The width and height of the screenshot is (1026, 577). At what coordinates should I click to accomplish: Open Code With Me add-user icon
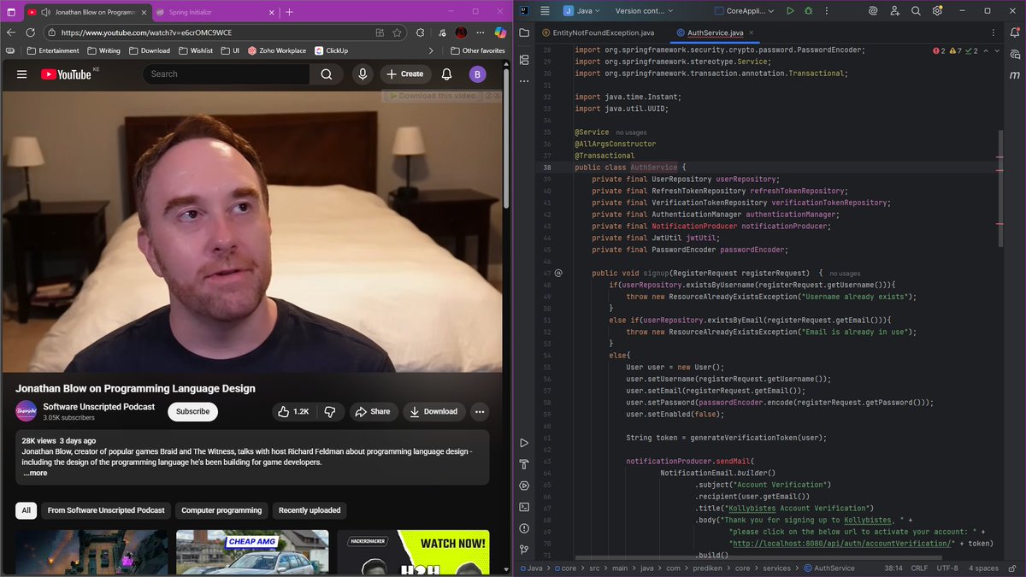click(895, 11)
